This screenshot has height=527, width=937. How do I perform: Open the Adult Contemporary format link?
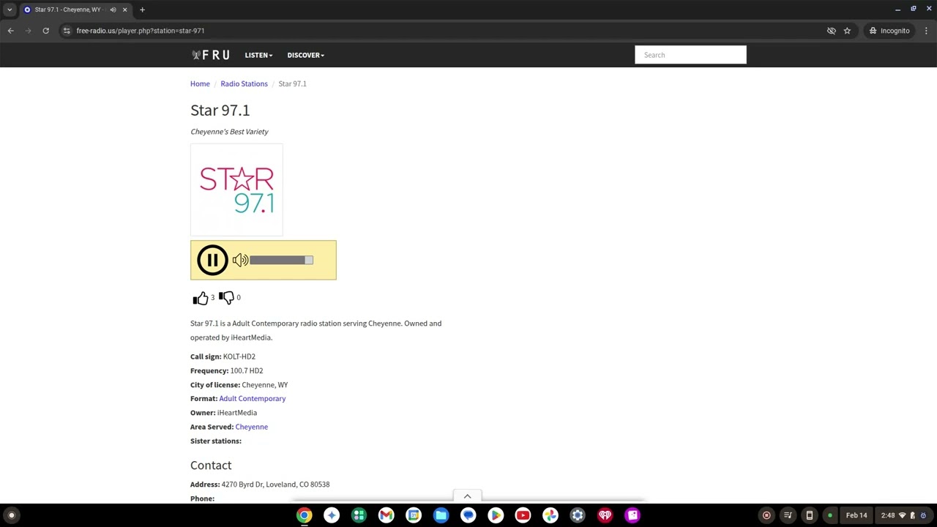click(x=253, y=398)
